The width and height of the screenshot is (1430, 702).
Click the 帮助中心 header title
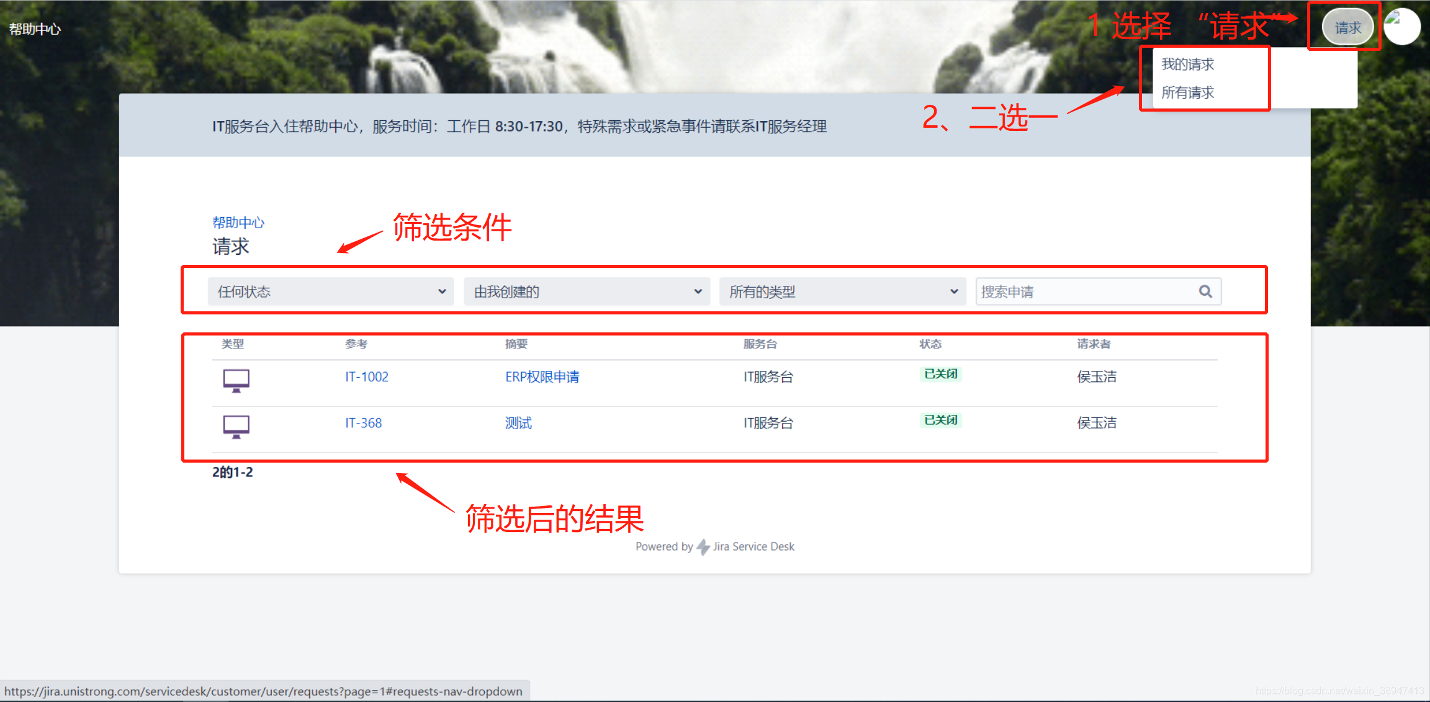point(35,29)
